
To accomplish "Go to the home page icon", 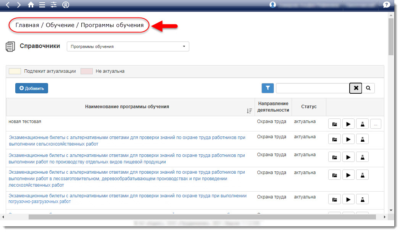I will click(x=31, y=5).
